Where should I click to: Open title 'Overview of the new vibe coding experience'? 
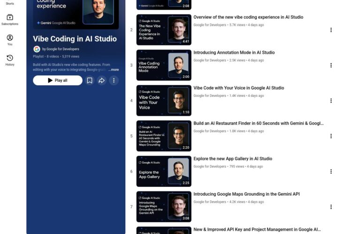tap(248, 17)
